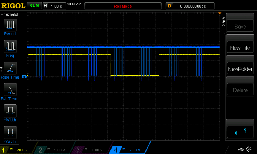Image resolution: width=257 pixels, height=154 pixels.
Task: Click the channel 4 ground level marker
Action: 24,77
